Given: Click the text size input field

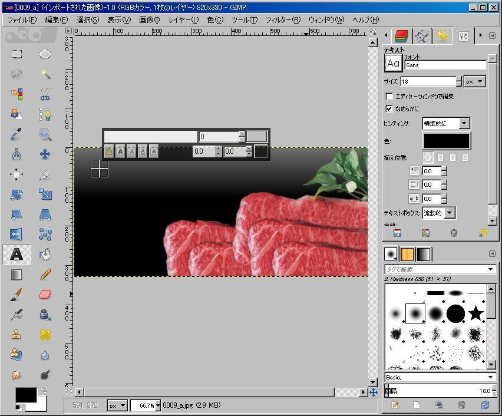Looking at the screenshot, I should pyautogui.click(x=428, y=81).
